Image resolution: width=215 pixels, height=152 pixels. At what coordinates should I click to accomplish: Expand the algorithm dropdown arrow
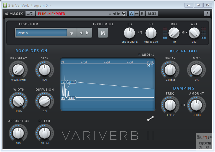[x=71, y=33]
